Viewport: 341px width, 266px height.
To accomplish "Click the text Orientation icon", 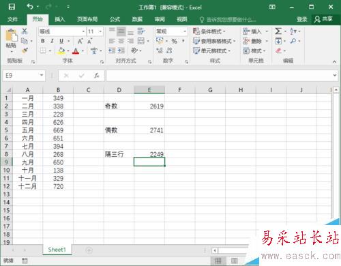I will coord(134,50).
